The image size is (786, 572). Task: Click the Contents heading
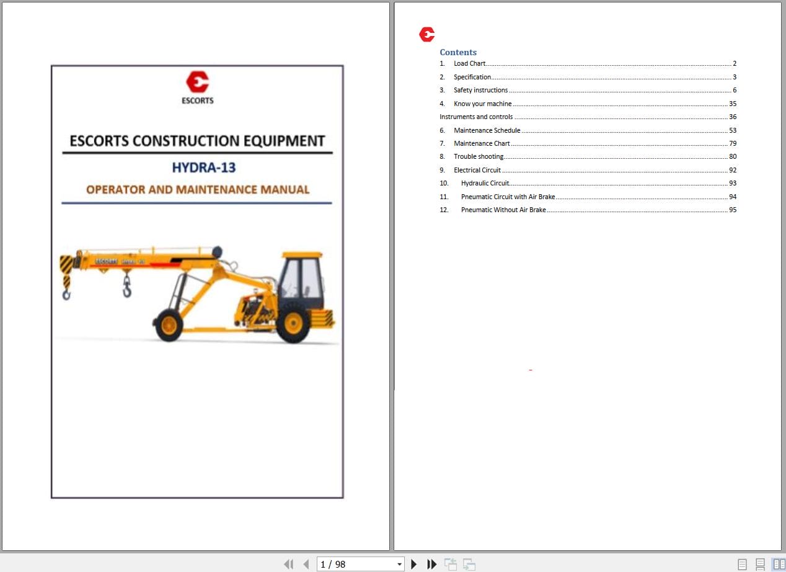[x=458, y=52]
